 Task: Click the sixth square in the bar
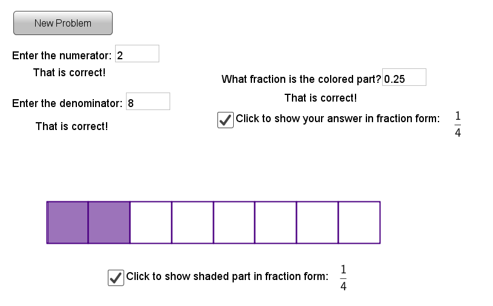(x=276, y=223)
